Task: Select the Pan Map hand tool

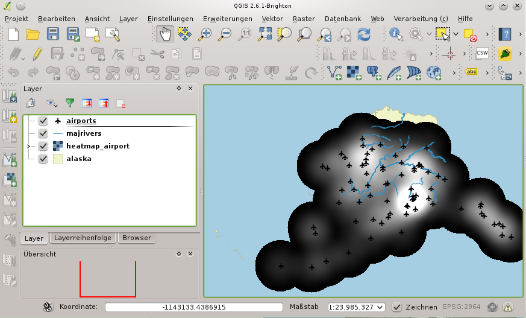Action: coord(165,34)
